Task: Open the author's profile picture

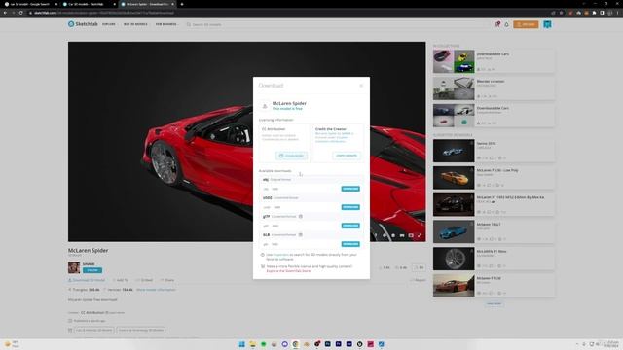Action: 74,267
